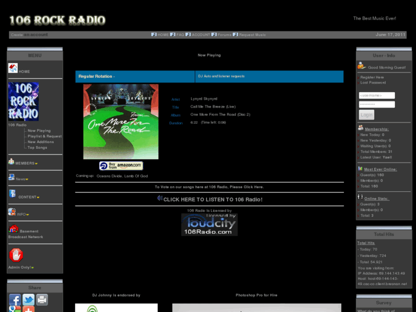Image resolution: width=416 pixels, height=312 pixels.
Task: Open New Additions in sidebar
Action: pos(41,142)
